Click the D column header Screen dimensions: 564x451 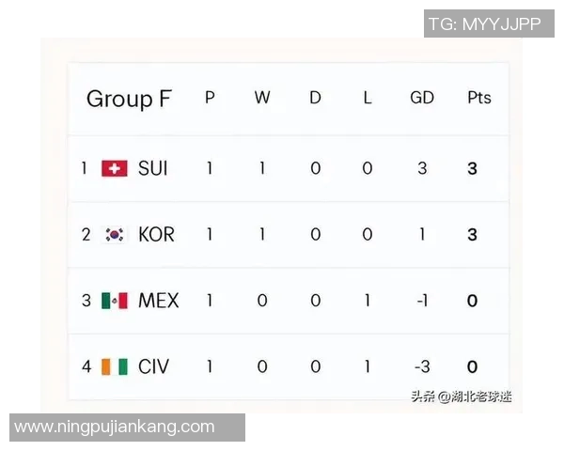[315, 98]
